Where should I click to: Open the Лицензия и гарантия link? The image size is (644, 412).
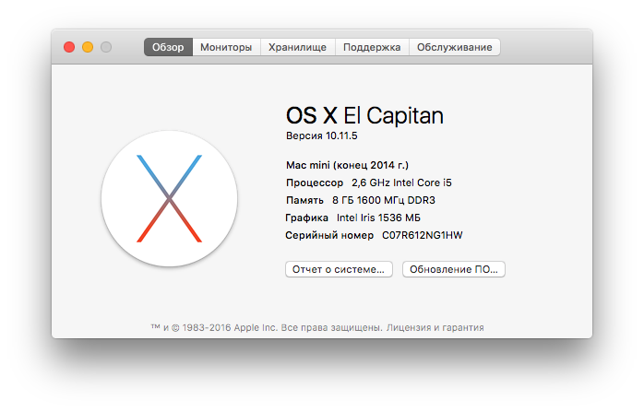pyautogui.click(x=435, y=327)
